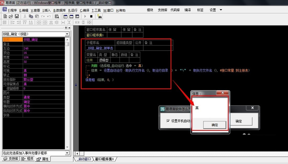This screenshot has height=164, width=288.
Task: Open the E.编辑 menu
Action: point(24,10)
